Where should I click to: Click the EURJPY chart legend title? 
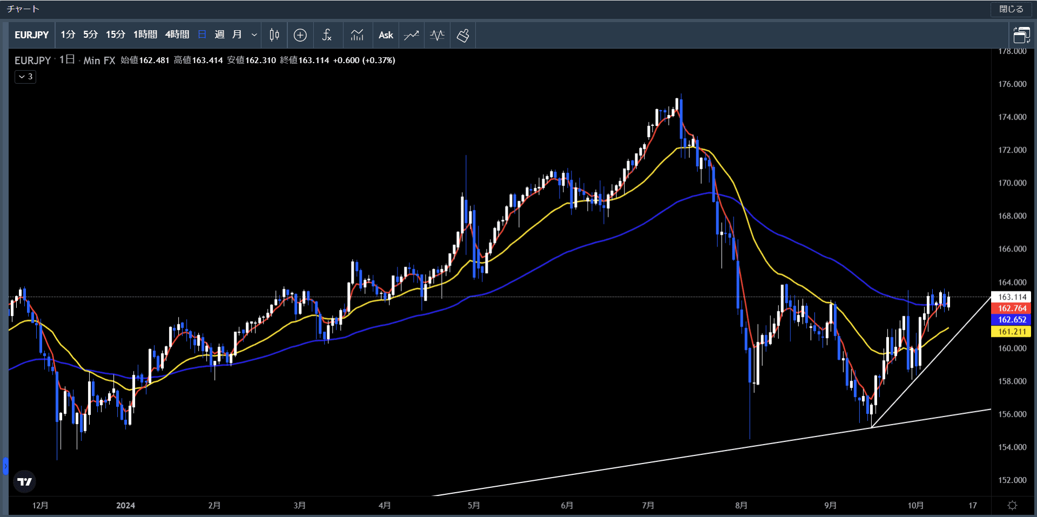pyautogui.click(x=32, y=60)
